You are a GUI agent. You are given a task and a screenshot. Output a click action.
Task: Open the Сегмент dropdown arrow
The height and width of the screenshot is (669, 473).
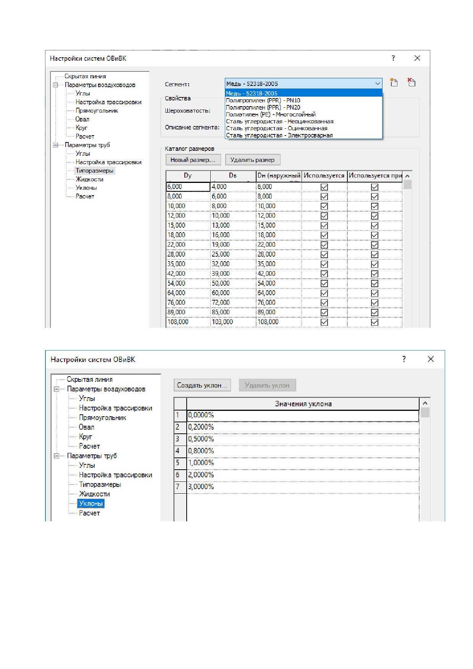(377, 84)
